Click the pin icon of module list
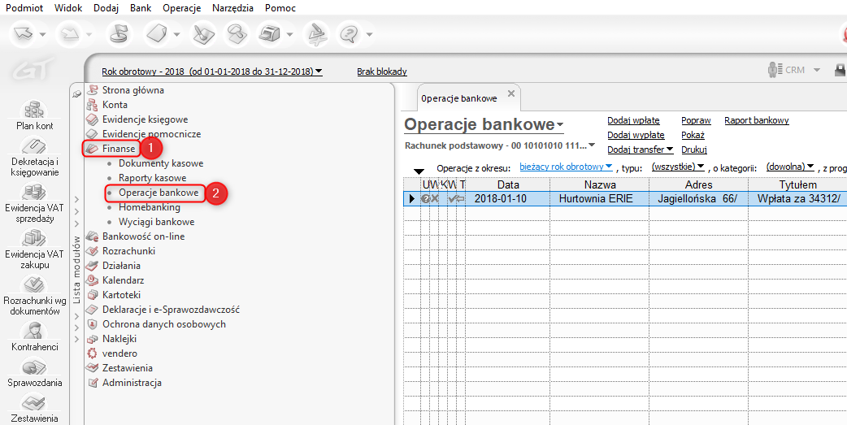This screenshot has width=847, height=425. click(76, 93)
